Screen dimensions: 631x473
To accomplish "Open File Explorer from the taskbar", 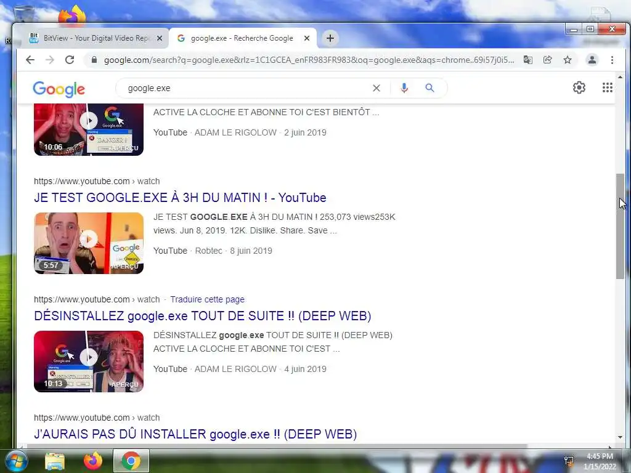I will tap(55, 461).
